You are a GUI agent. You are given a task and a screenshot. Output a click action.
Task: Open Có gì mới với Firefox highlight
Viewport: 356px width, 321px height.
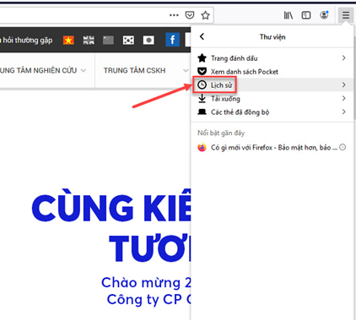pos(272,147)
